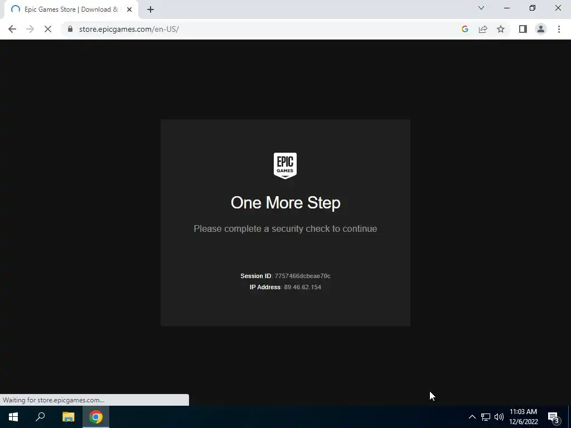Open the notification center icon
The width and height of the screenshot is (571, 428).
point(554,417)
